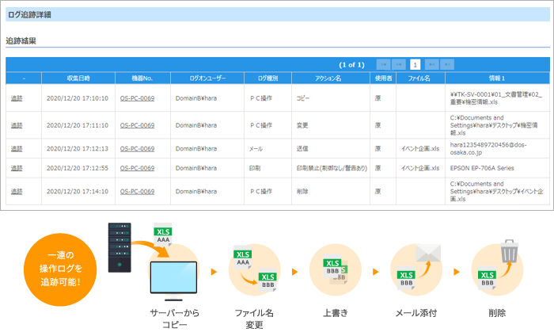This screenshot has width=554, height=336.
Task: Open 追跡 link for 17:10:10 row
Action: 17,98
